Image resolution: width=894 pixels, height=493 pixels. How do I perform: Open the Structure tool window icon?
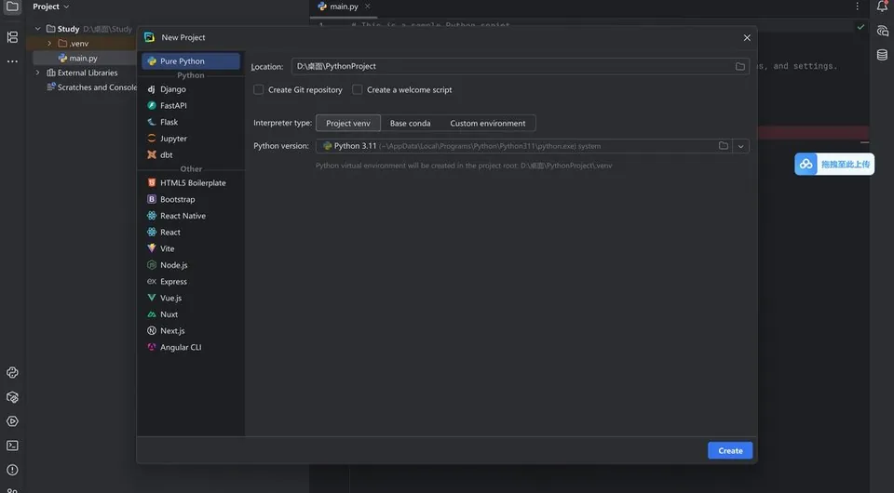tap(12, 37)
